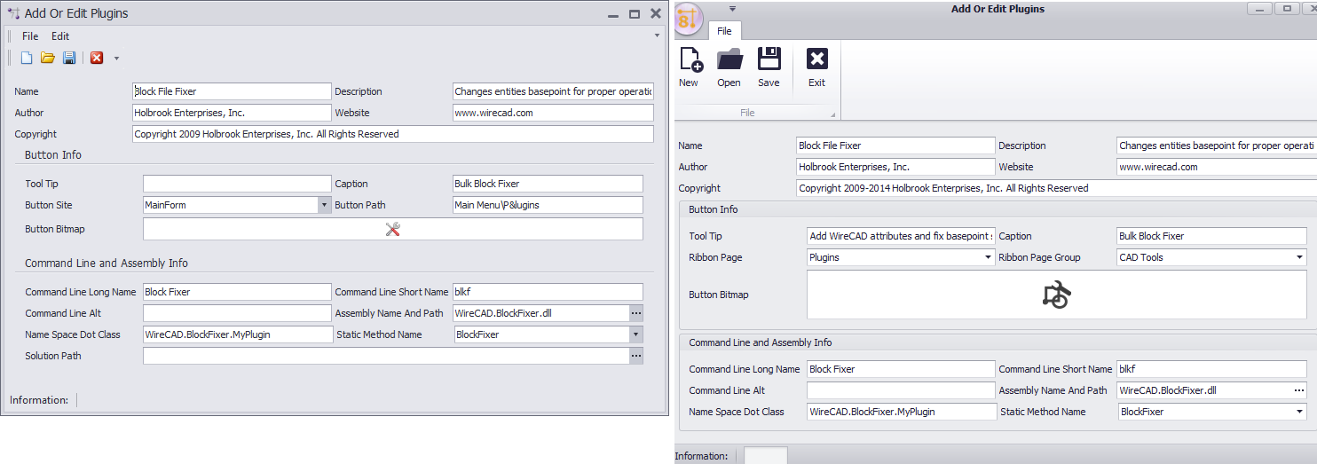This screenshot has height=464, width=1317.
Task: Expand the Button Site MainForm dropdown
Action: tap(324, 205)
